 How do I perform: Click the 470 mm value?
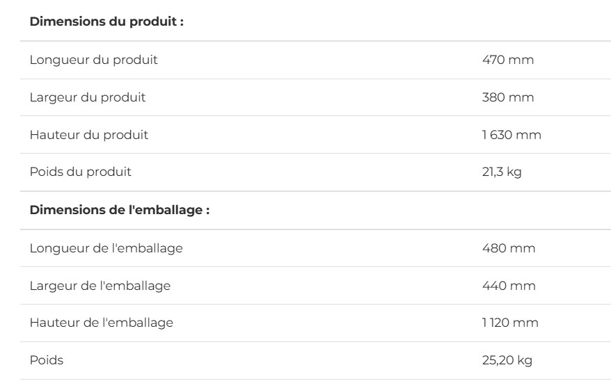508,60
